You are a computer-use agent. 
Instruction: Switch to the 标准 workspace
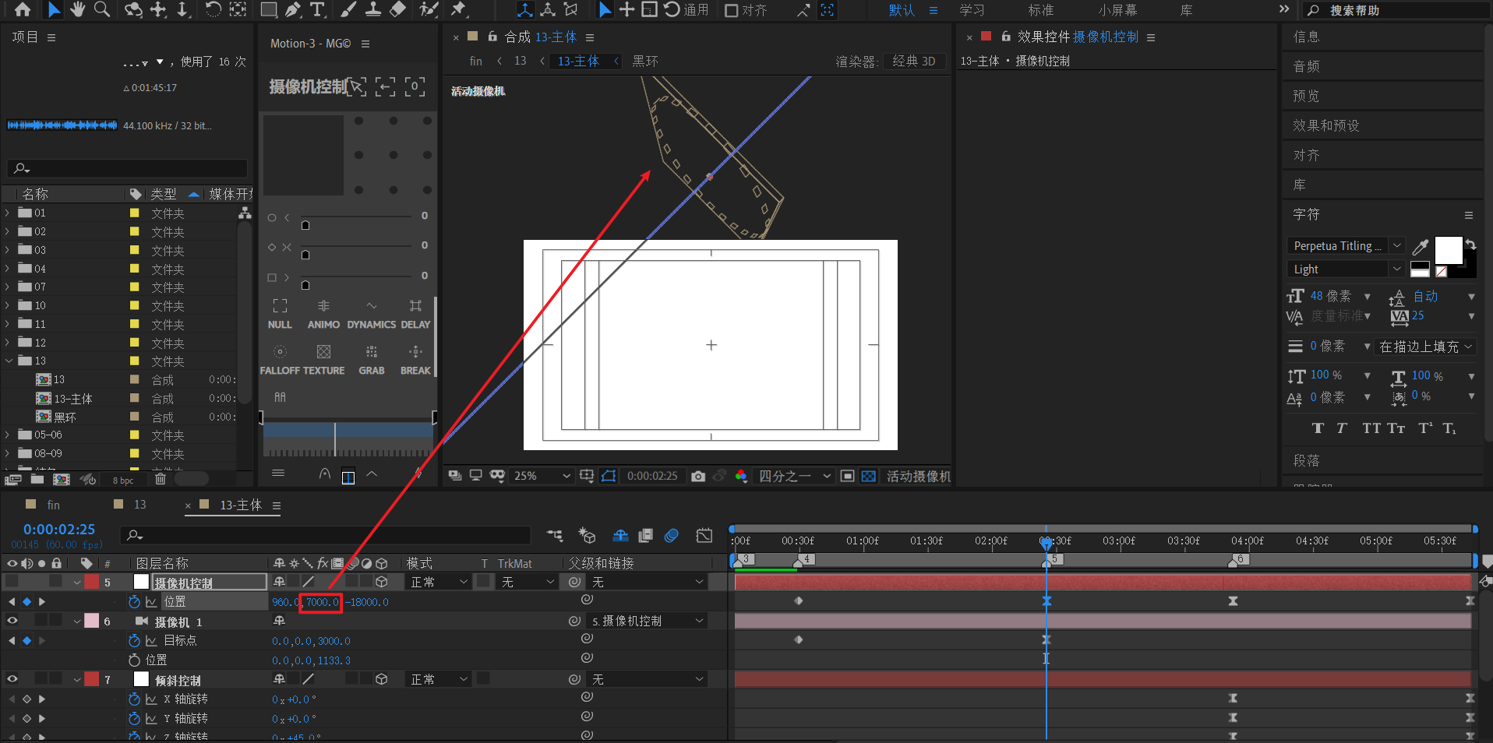1041,10
